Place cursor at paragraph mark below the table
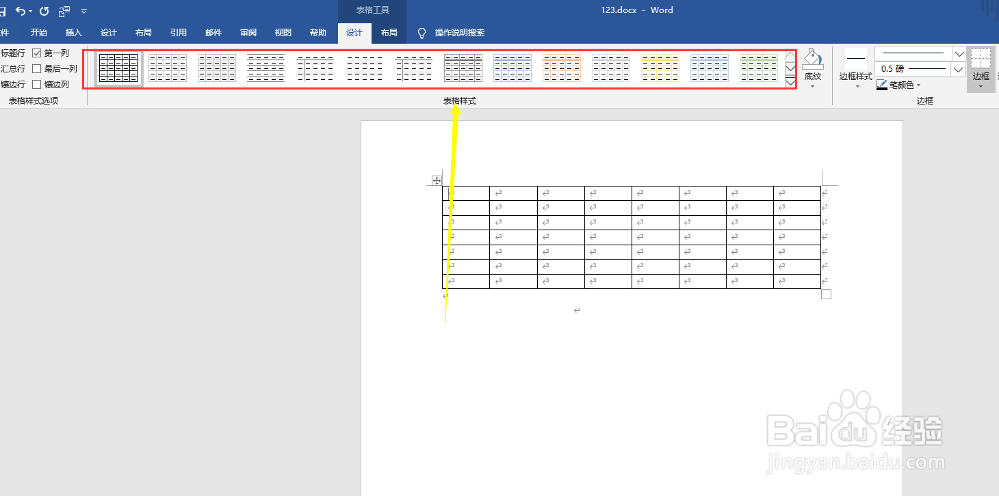Screen dimensions: 999x496 577,311
